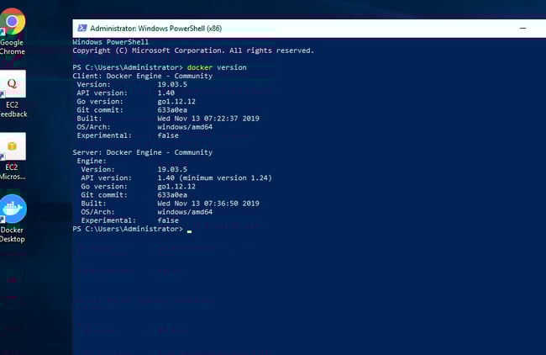Open the Google Chrome desktop icon
Image resolution: width=546 pixels, height=355 pixels.
click(x=13, y=20)
